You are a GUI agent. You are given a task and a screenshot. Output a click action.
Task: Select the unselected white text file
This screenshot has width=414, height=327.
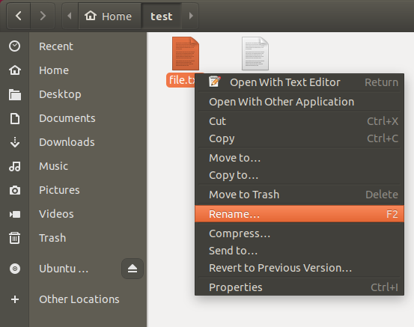tap(255, 54)
